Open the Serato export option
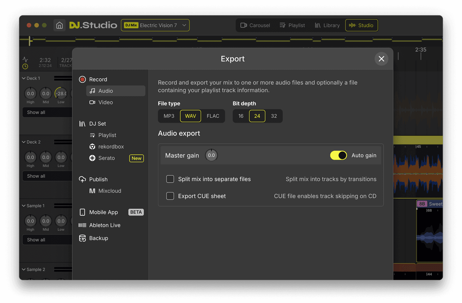The height and width of the screenshot is (303, 462). tap(116, 158)
